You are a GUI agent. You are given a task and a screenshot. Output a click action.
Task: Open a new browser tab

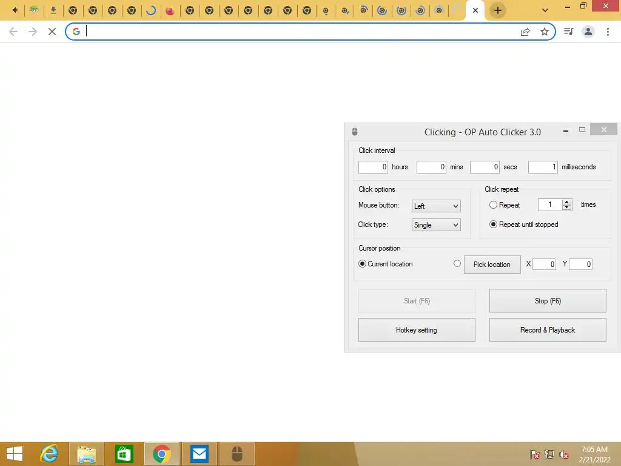point(498,10)
